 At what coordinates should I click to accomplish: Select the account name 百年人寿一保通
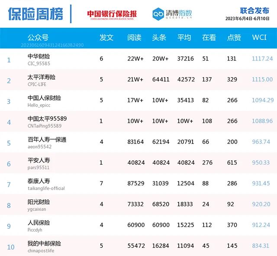click(47, 139)
